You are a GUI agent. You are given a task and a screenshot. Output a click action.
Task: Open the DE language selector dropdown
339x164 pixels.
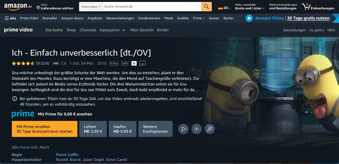pos(224,8)
